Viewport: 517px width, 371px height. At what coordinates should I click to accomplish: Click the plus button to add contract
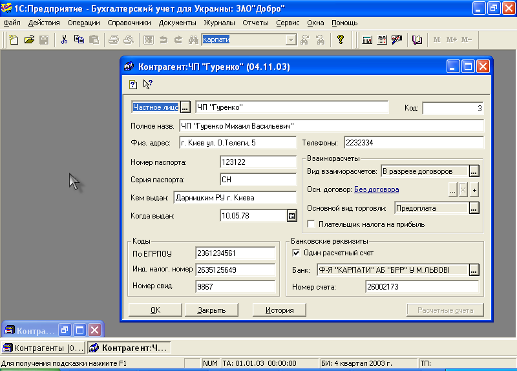point(474,190)
